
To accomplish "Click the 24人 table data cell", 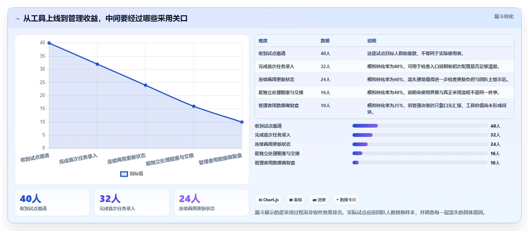I will coord(325,80).
